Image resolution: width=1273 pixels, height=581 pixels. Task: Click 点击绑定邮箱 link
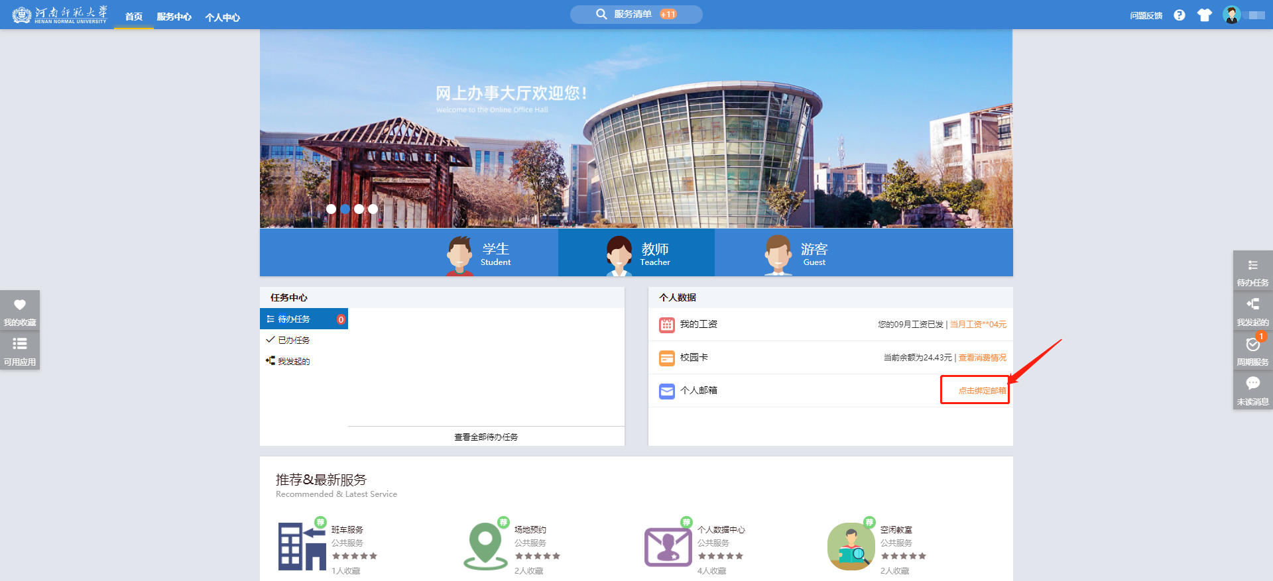[x=983, y=390]
